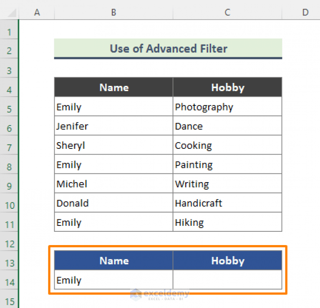The width and height of the screenshot is (320, 308).
Task: Select row 13 header
Action: [9, 260]
